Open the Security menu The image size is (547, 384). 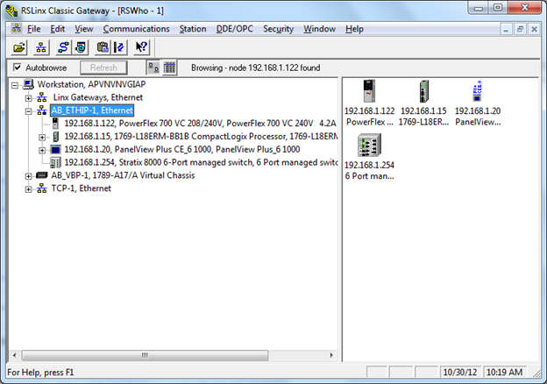pos(279,29)
